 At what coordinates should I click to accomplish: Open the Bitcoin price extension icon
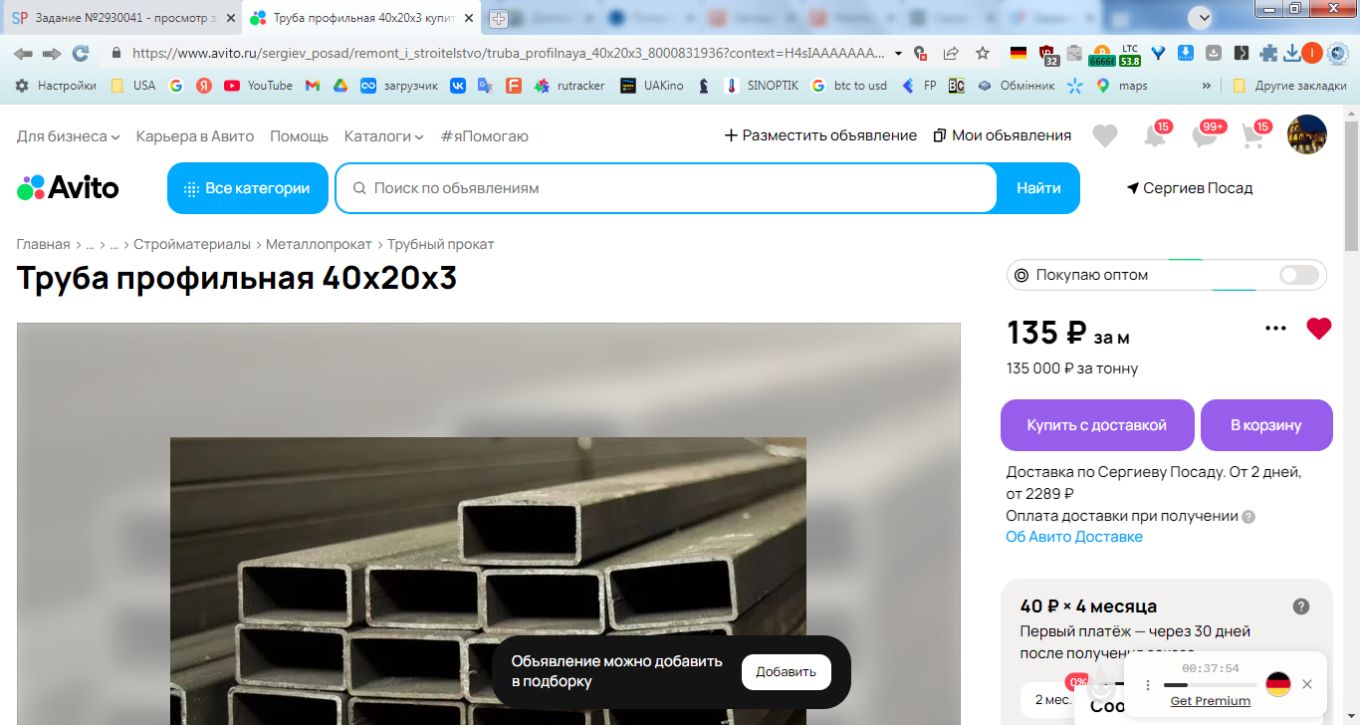tap(1101, 54)
